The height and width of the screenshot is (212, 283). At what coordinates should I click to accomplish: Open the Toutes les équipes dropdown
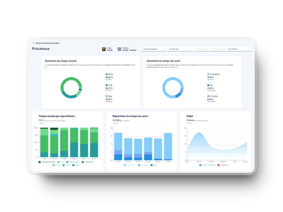pyautogui.click(x=154, y=49)
